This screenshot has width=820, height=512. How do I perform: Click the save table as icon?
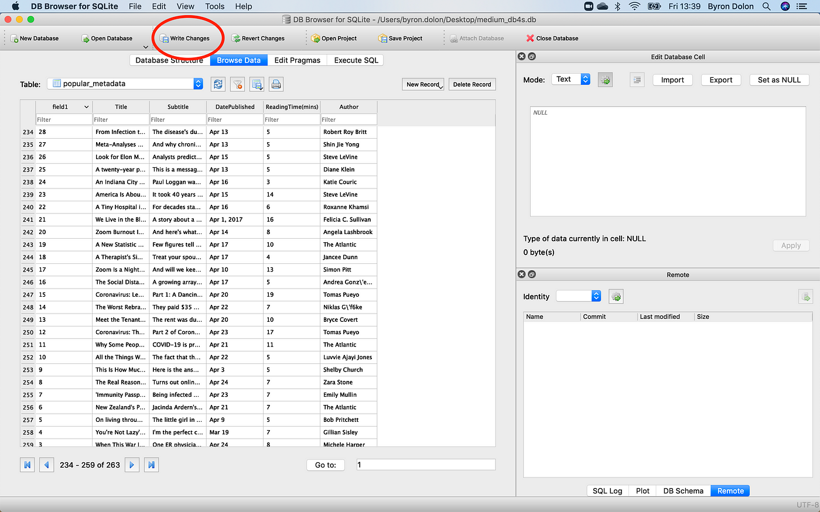257,84
